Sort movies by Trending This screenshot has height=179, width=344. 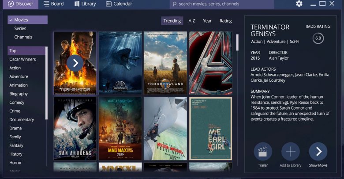click(x=172, y=21)
